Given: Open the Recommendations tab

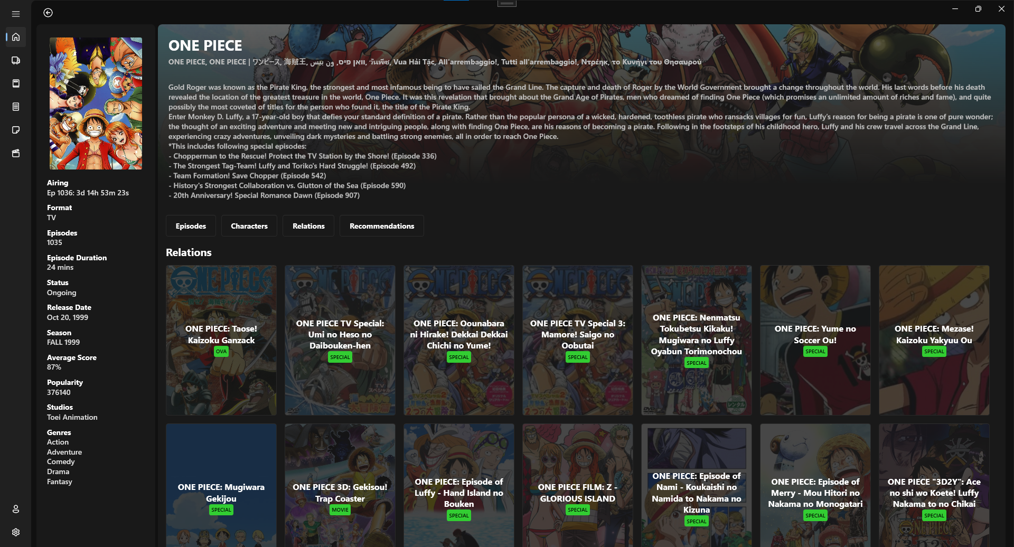Looking at the screenshot, I should point(382,226).
